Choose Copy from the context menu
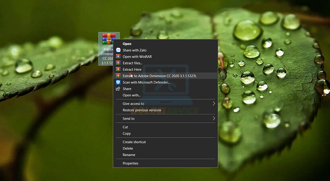 (165, 134)
